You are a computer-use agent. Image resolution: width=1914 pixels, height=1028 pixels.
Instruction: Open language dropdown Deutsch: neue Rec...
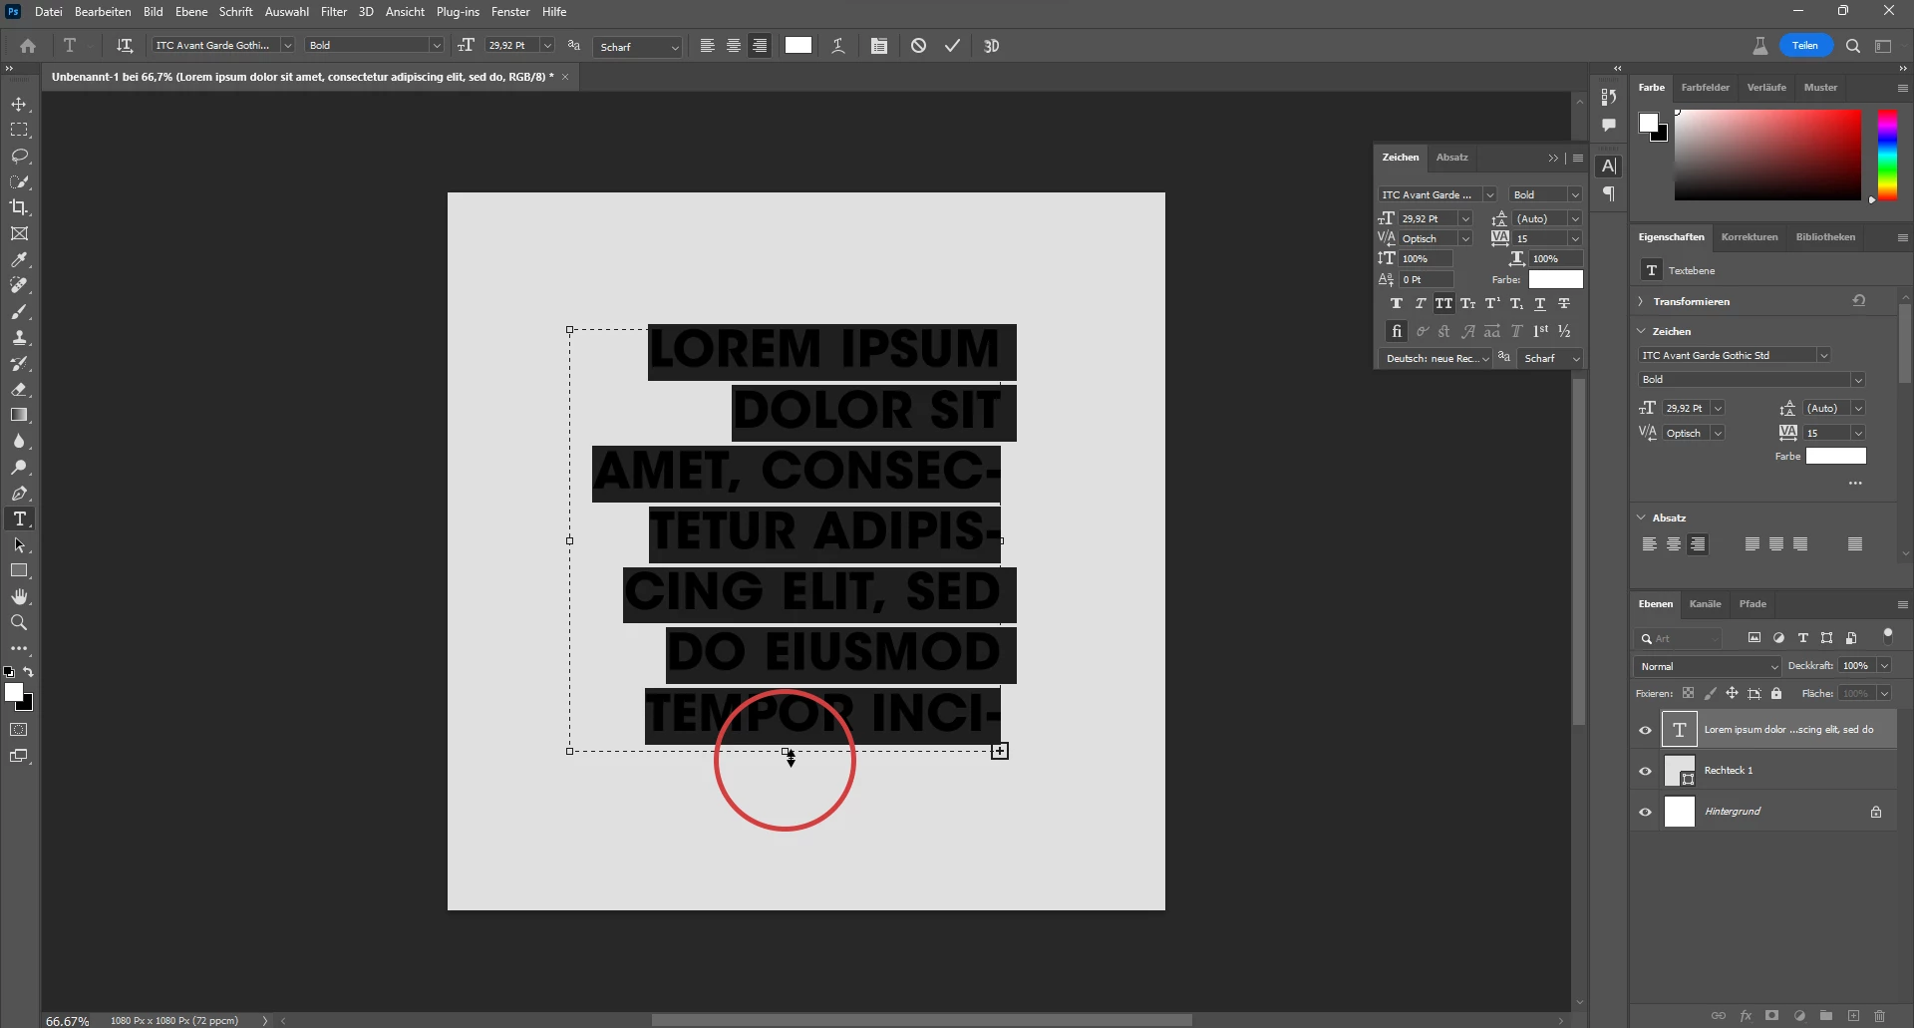click(1435, 359)
